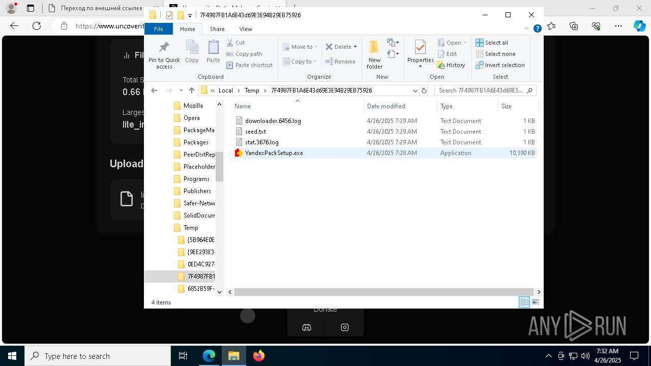Image resolution: width=651 pixels, height=366 pixels.
Task: Sort by Type column header
Action: pos(467,106)
